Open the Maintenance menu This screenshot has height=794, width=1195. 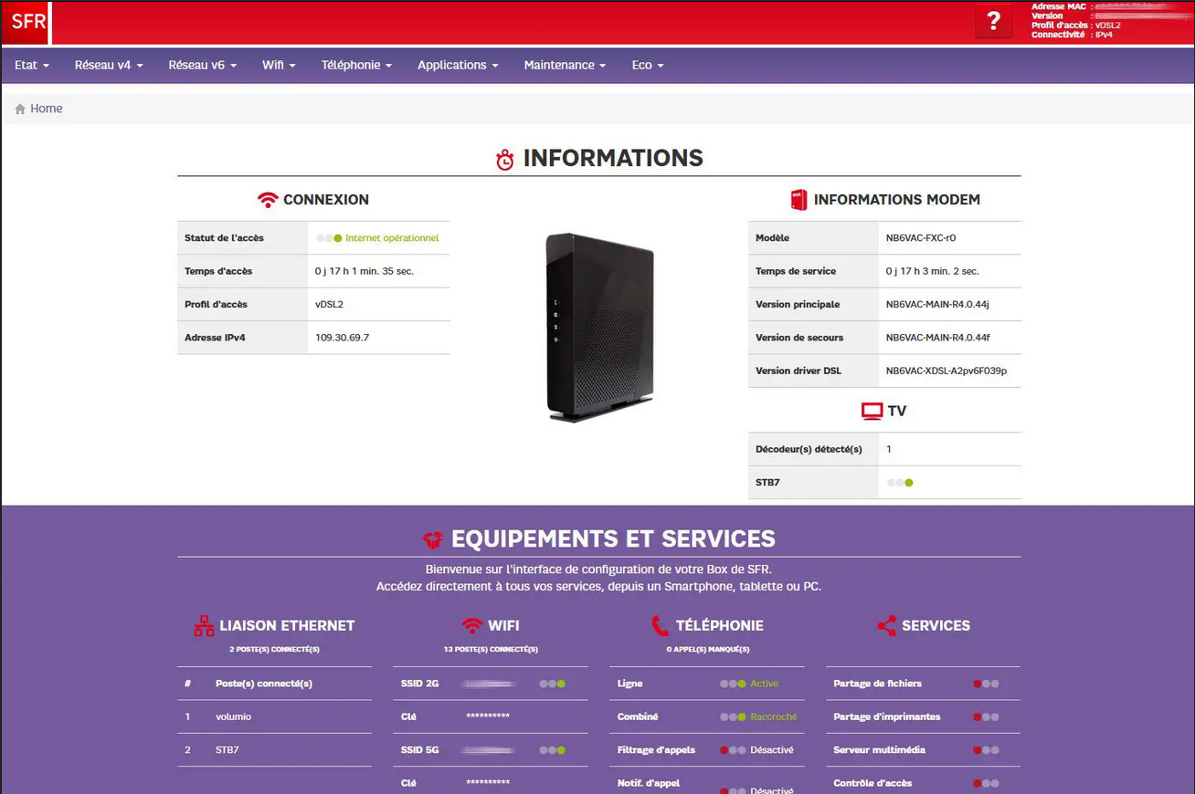[565, 65]
